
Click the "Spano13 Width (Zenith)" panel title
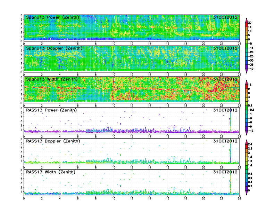point(52,79)
